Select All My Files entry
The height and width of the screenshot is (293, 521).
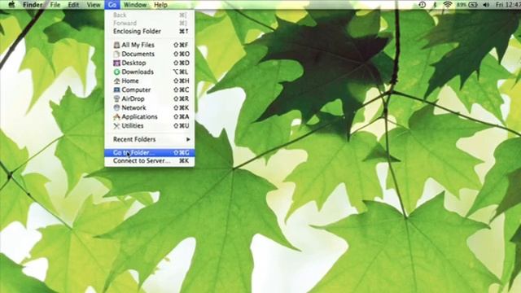(x=150, y=45)
